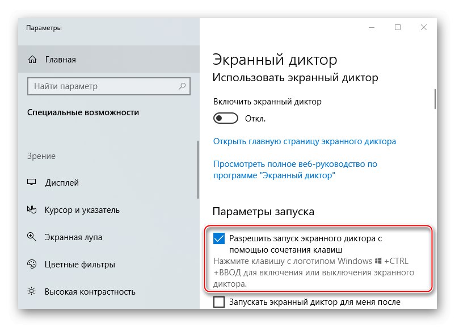Click the High contrast sun icon

click(32, 292)
